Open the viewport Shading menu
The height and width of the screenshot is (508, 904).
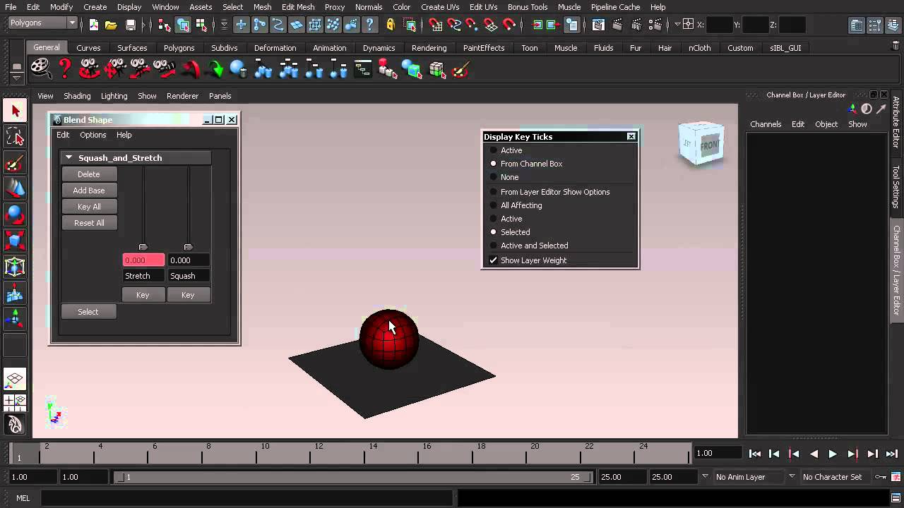coord(77,96)
